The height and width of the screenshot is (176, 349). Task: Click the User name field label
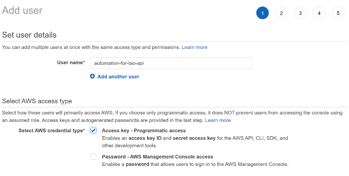(71, 63)
